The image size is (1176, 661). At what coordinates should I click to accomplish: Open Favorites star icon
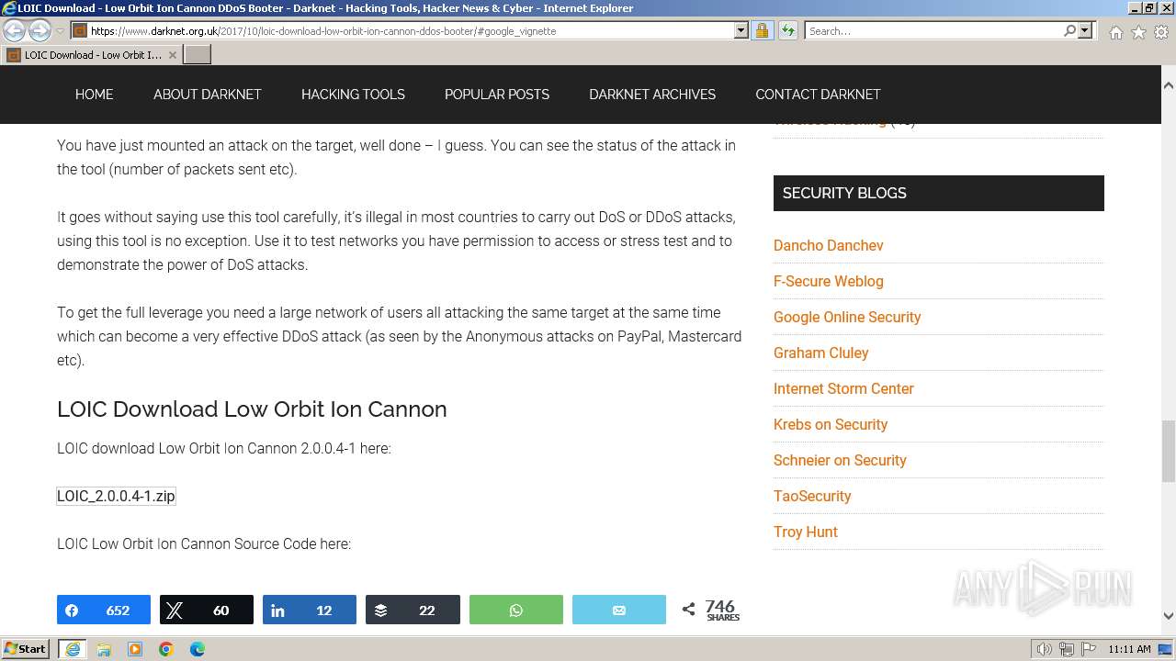pyautogui.click(x=1138, y=32)
